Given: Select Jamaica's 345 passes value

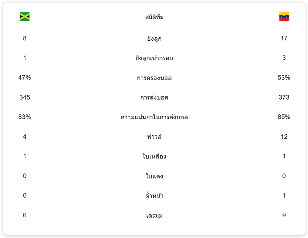Looking at the screenshot, I should [x=25, y=97].
